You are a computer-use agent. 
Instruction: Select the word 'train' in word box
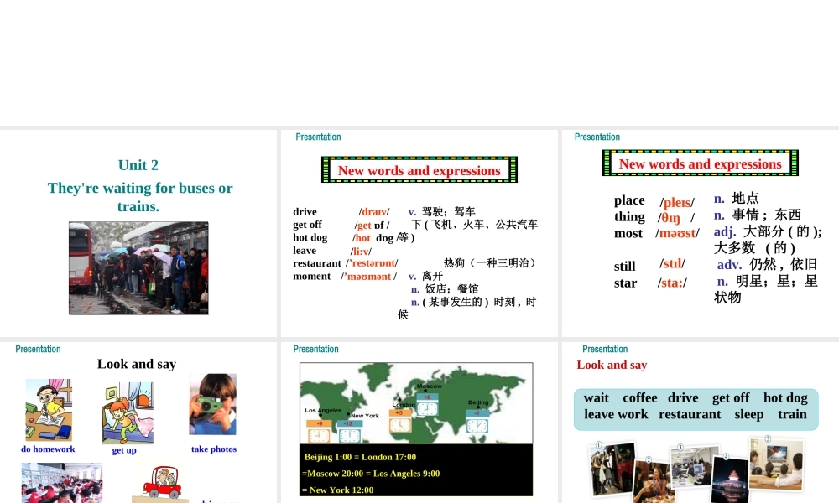pos(793,414)
